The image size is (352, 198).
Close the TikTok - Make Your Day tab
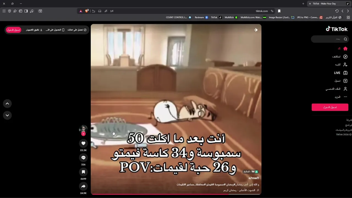pos(310,4)
